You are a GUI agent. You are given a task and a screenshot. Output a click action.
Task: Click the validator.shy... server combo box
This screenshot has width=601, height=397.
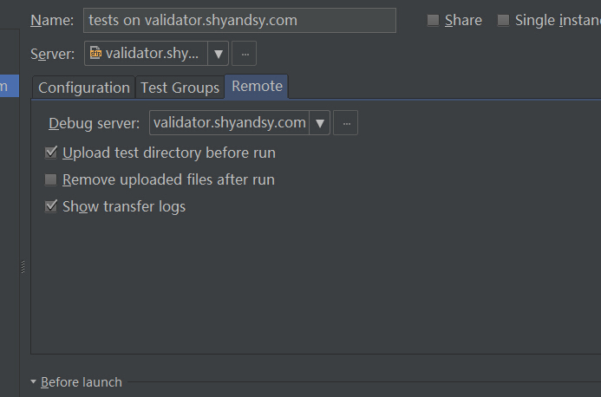(156, 54)
